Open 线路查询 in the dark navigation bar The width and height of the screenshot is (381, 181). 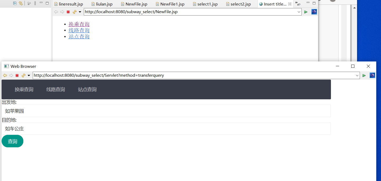click(56, 90)
